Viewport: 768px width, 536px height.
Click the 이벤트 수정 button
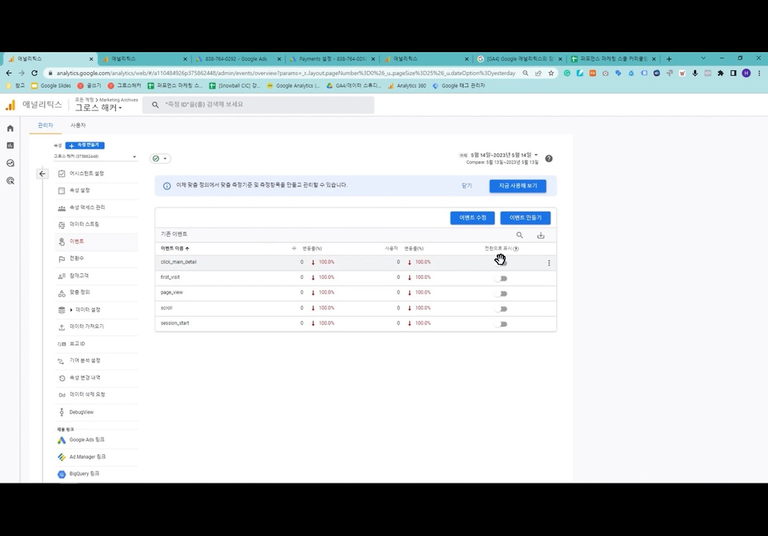473,218
